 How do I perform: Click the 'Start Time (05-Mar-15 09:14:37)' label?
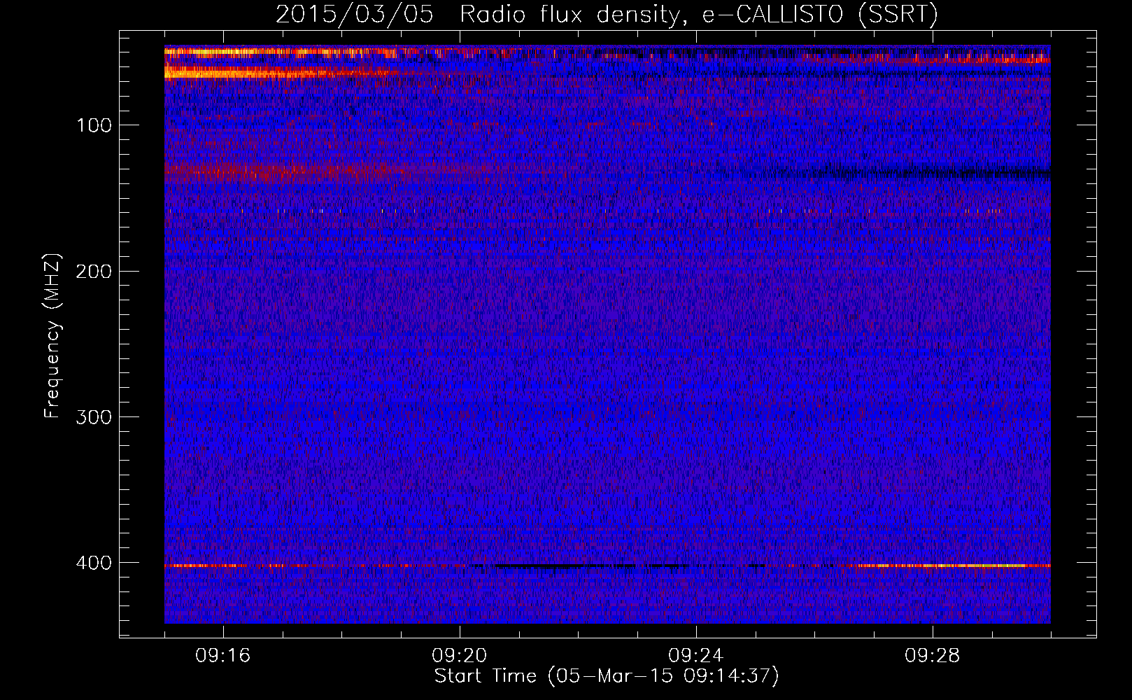point(607,676)
